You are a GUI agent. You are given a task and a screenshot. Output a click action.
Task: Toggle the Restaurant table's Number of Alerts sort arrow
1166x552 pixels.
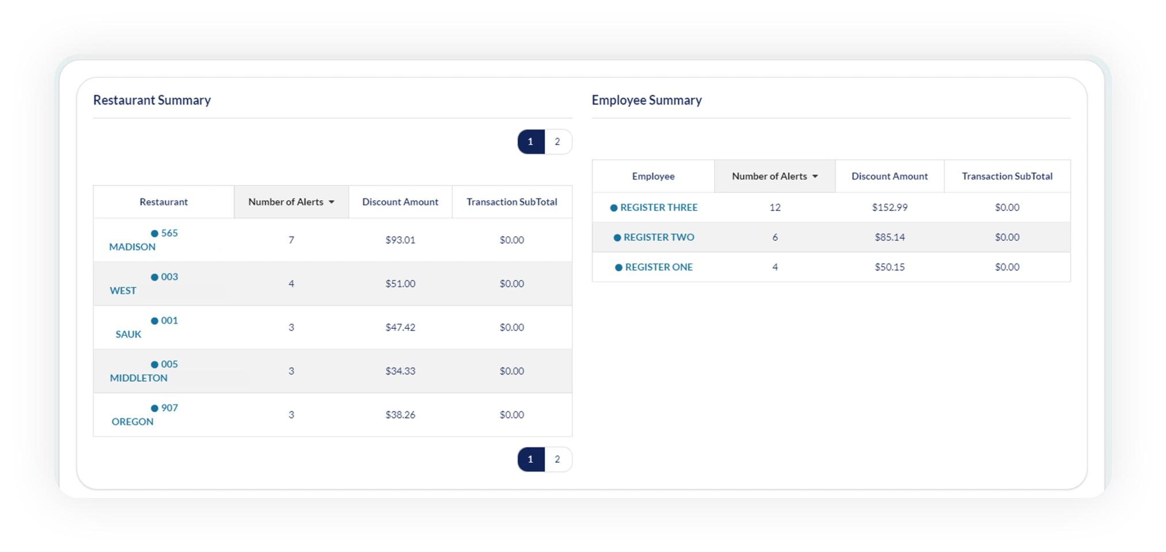(332, 202)
